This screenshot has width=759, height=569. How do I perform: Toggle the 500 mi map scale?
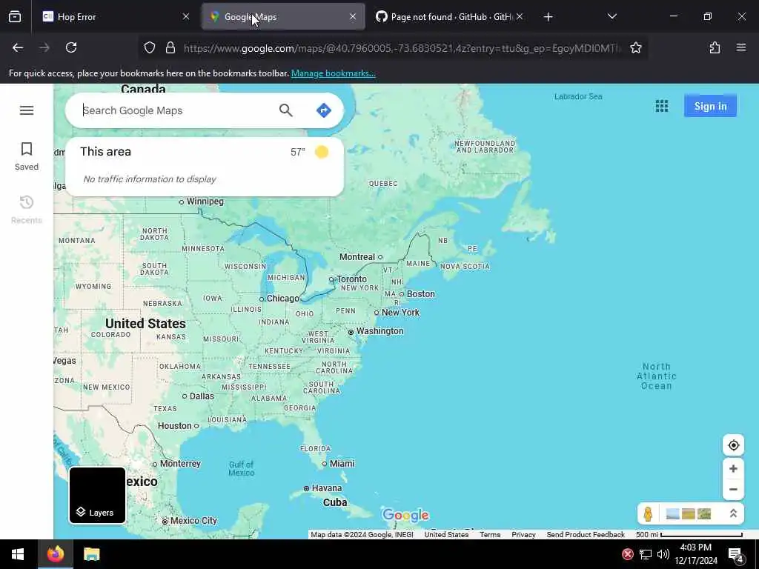tap(689, 535)
